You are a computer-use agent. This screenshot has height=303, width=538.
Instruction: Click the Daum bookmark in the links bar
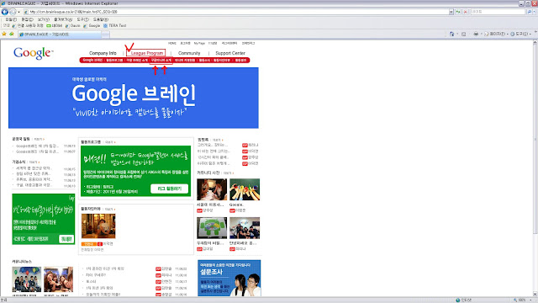(x=73, y=26)
